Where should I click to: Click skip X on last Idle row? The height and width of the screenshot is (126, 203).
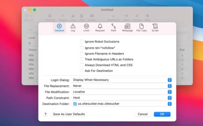(182, 78)
